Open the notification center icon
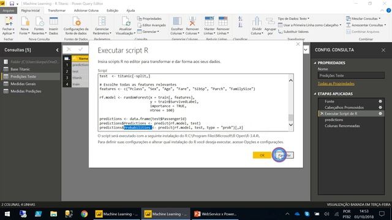Screen dimensions: 392x220 pyautogui.click(x=382, y=214)
